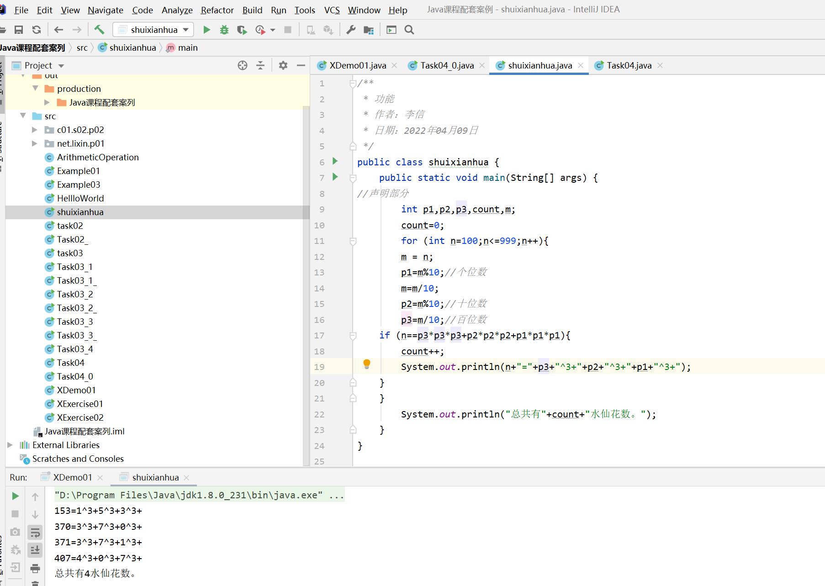Run with Coverage shield icon
The image size is (825, 586).
coord(242,30)
